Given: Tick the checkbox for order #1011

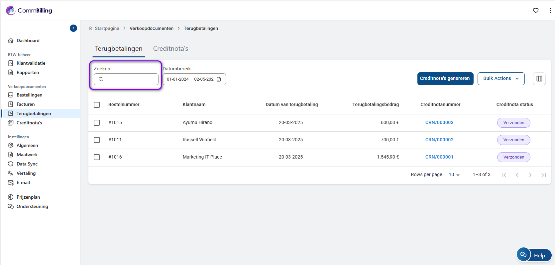Looking at the screenshot, I should click(x=97, y=140).
